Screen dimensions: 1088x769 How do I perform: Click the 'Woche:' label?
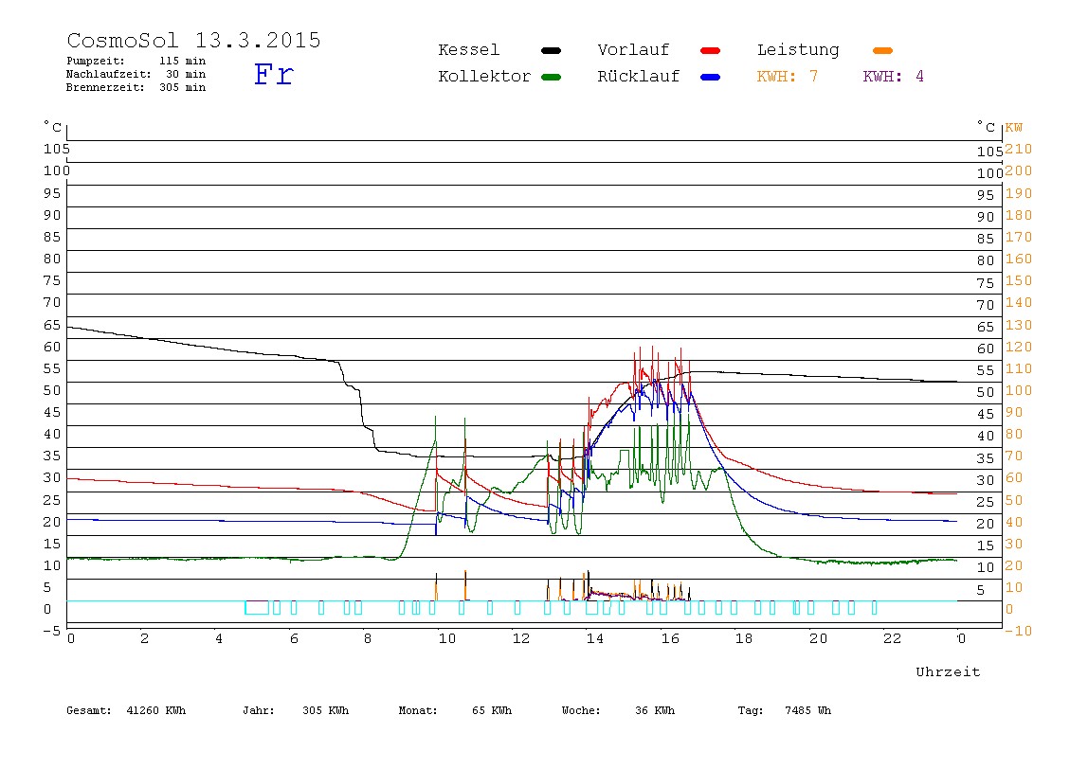(x=581, y=710)
